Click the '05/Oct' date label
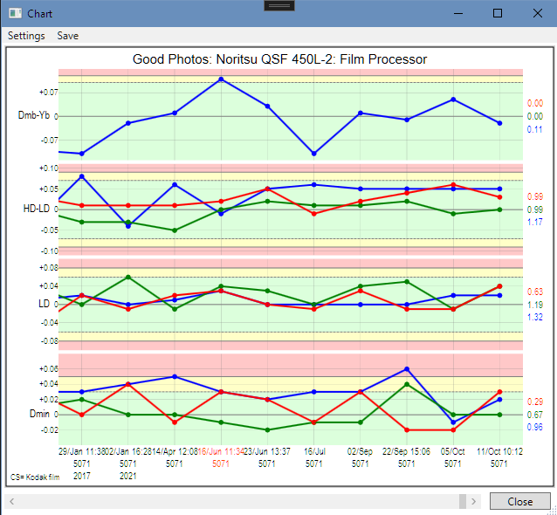 click(452, 451)
